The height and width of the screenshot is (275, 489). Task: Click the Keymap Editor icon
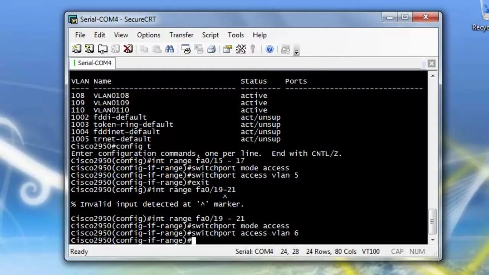tap(241, 49)
